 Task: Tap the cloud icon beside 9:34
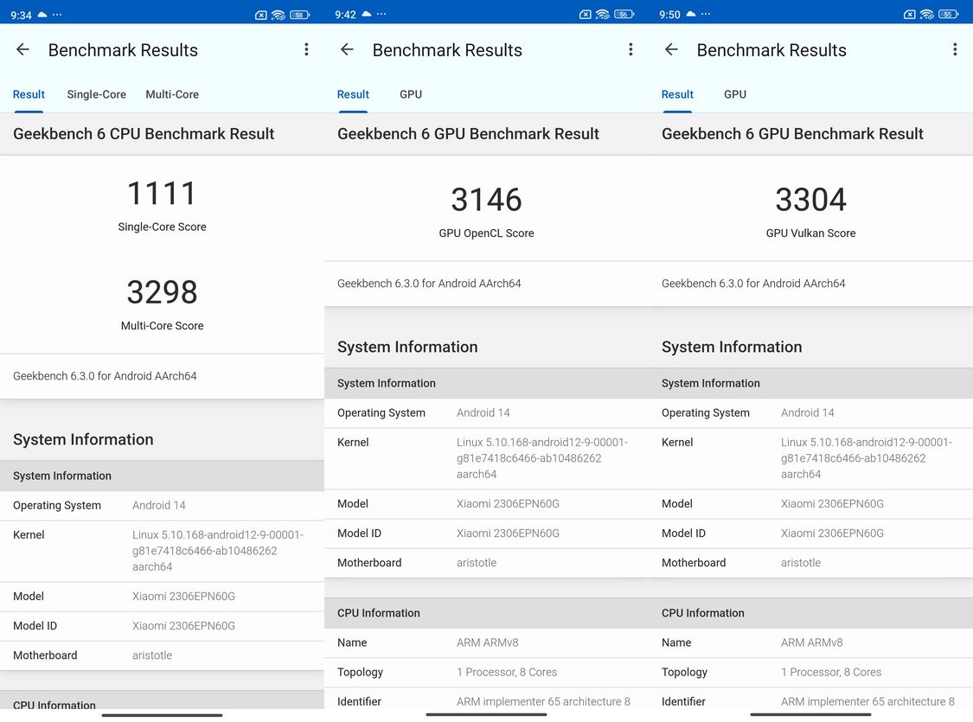42,14
